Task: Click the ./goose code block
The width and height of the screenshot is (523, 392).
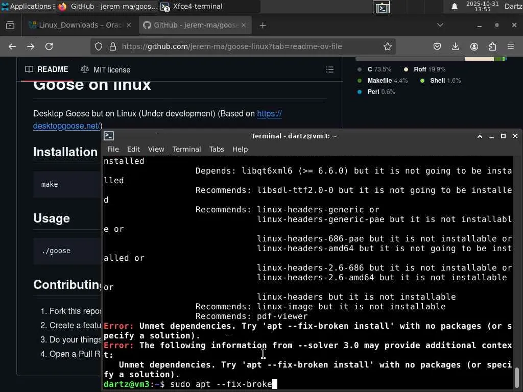Action: coord(67,251)
